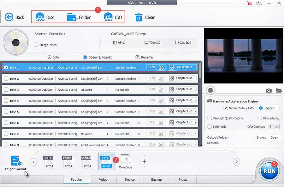284x187 pixels.
Task: Cut Title 1 with scissors icon
Action: pos(161,67)
